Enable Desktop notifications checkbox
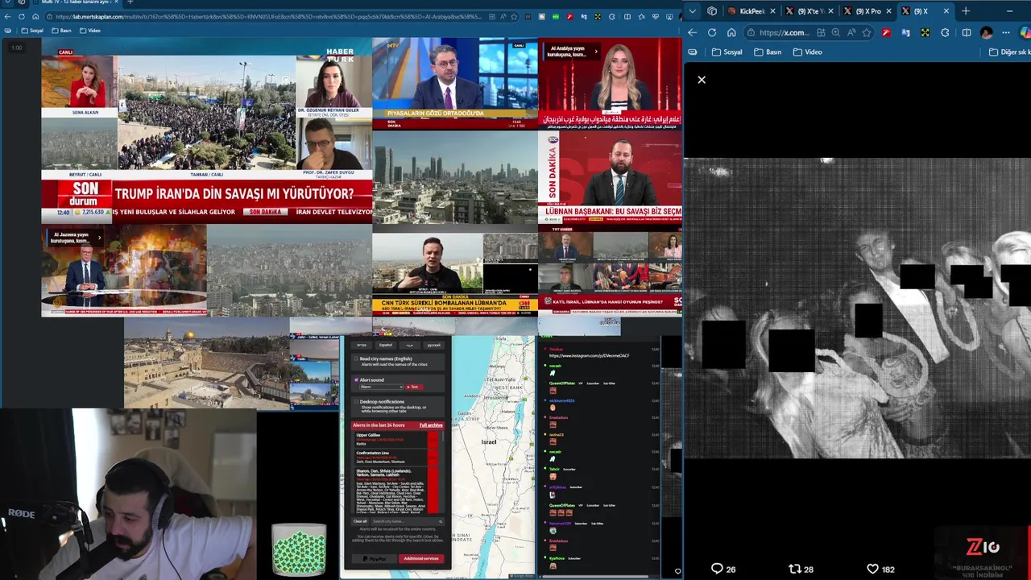 (357, 401)
